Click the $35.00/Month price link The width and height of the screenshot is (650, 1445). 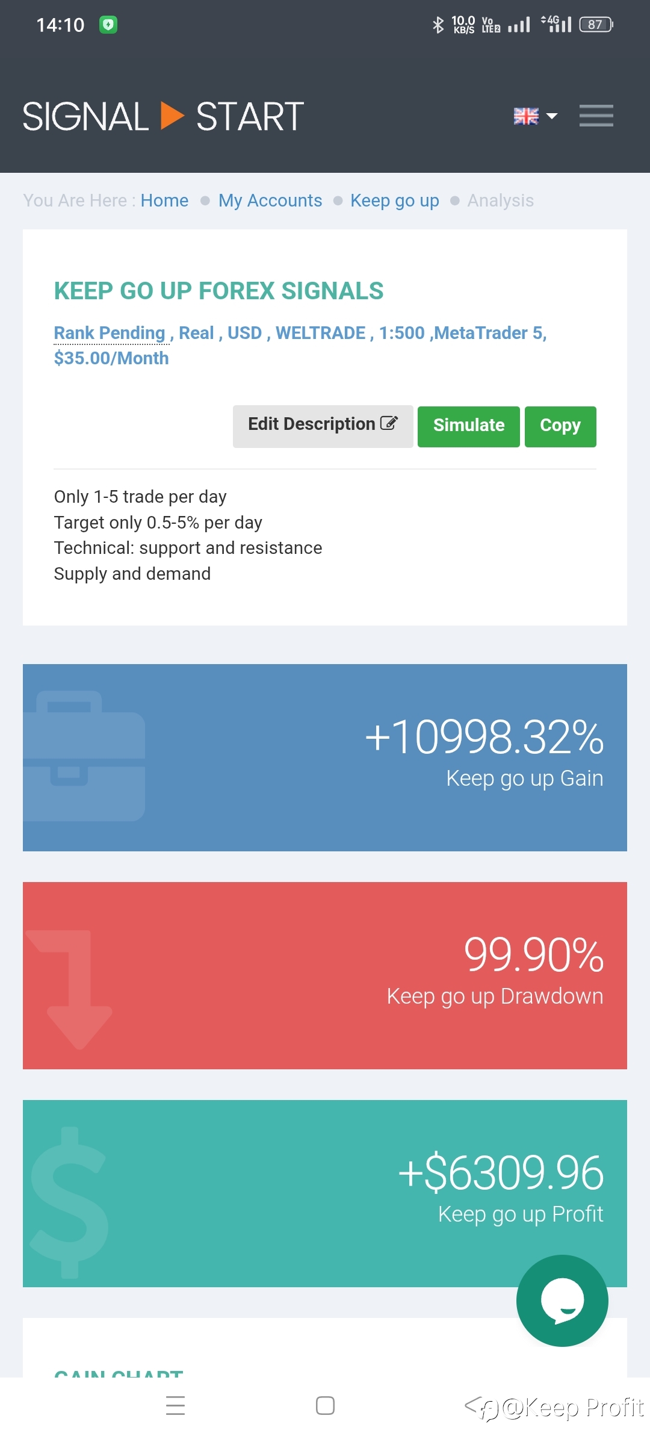click(111, 358)
